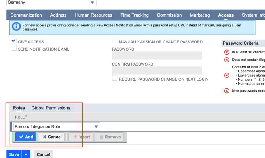Check Require Password Change on Next Login
The width and height of the screenshot is (265, 158).
pos(115,79)
